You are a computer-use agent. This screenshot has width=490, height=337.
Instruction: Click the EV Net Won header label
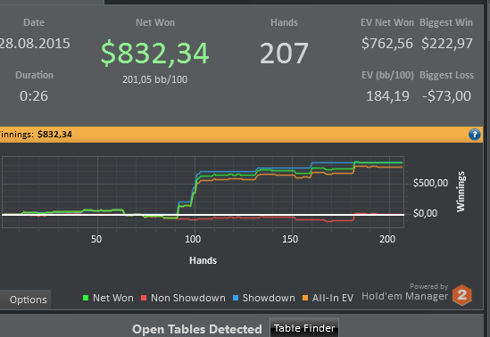tap(387, 22)
